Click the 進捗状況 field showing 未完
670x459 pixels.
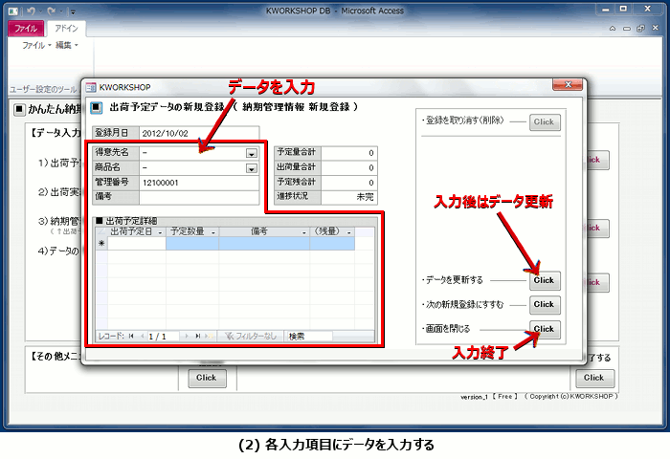tap(349, 197)
